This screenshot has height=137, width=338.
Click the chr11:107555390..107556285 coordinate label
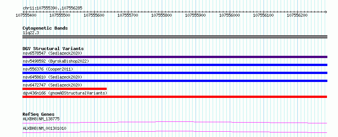tap(52, 8)
